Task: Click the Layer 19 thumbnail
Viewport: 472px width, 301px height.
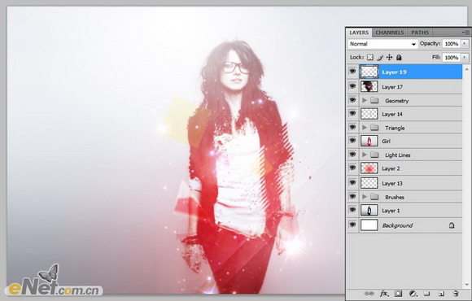Action: pyautogui.click(x=369, y=72)
